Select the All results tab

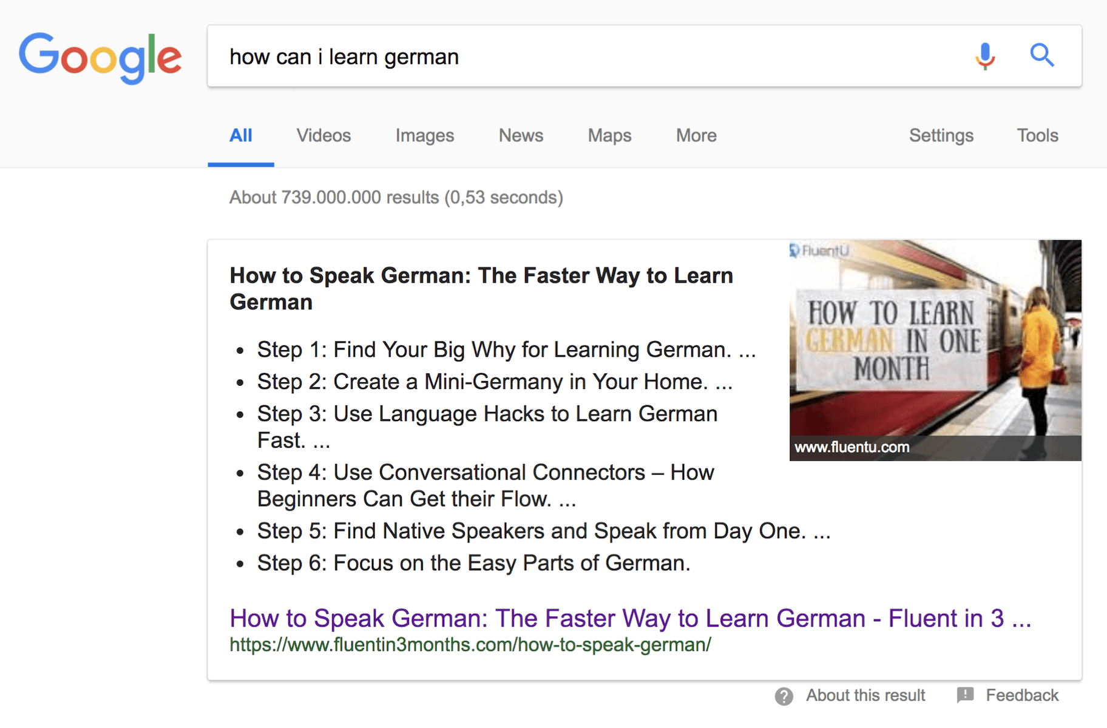point(240,136)
